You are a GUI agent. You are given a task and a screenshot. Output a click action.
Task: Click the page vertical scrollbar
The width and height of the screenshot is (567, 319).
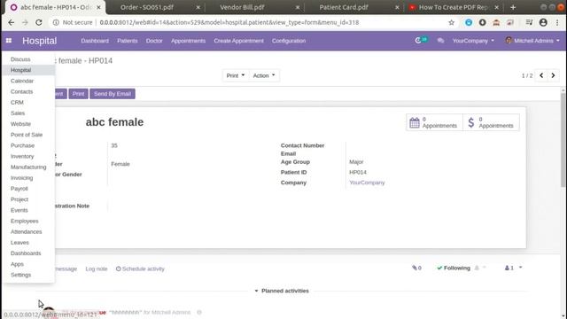pyautogui.click(x=563, y=139)
